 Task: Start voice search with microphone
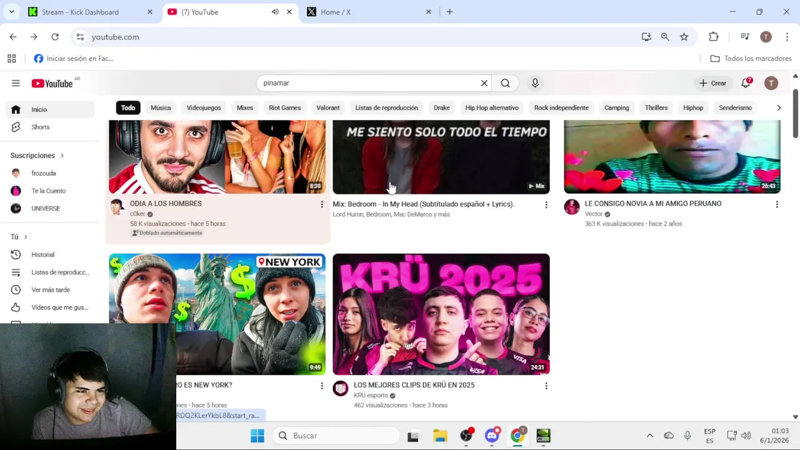[x=535, y=83]
